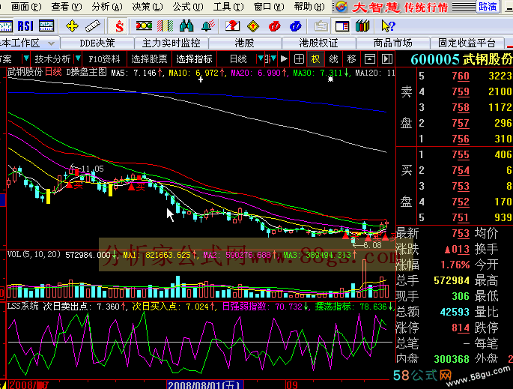Click the chart icon left of RSI
This screenshot has height=389, width=513.
[6, 26]
